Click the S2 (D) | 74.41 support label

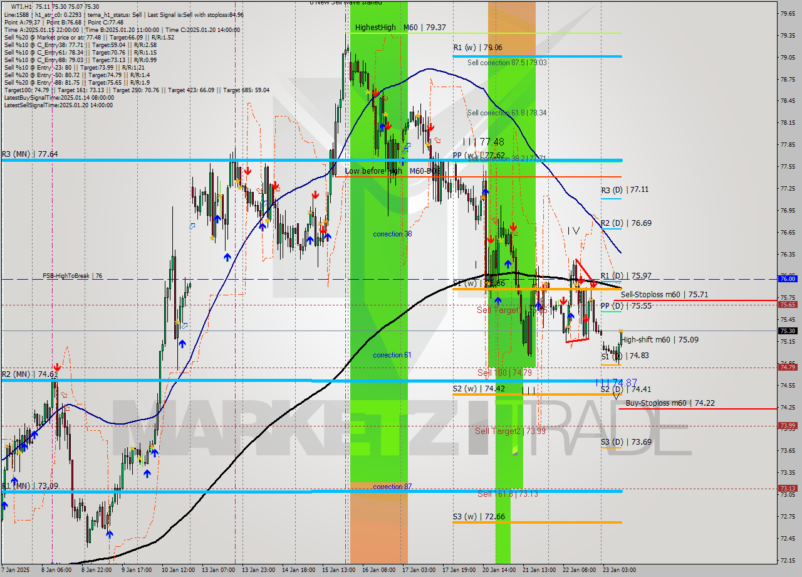[626, 389]
